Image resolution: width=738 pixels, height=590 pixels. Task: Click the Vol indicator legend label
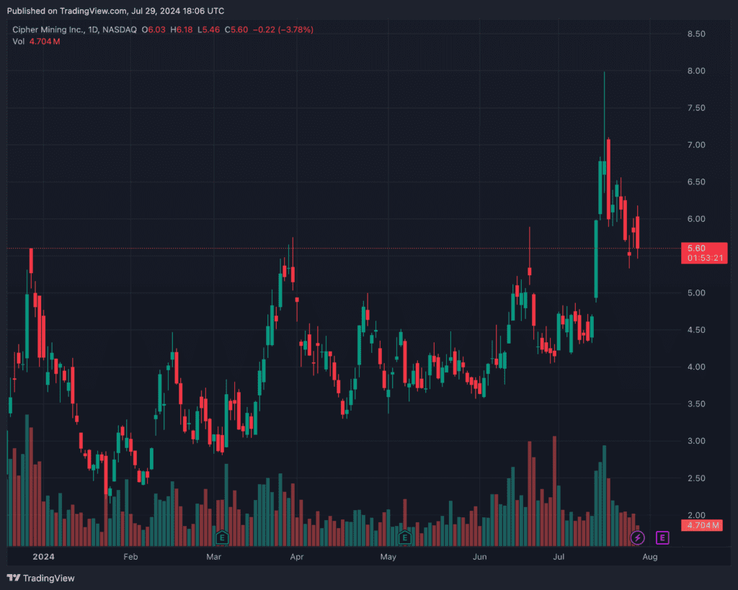pyautogui.click(x=19, y=41)
